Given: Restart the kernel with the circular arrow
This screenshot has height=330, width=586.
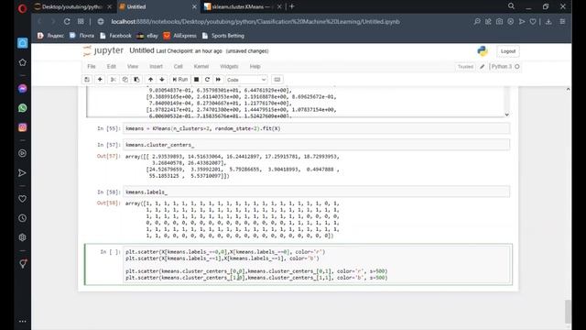Looking at the screenshot, I should (207, 80).
